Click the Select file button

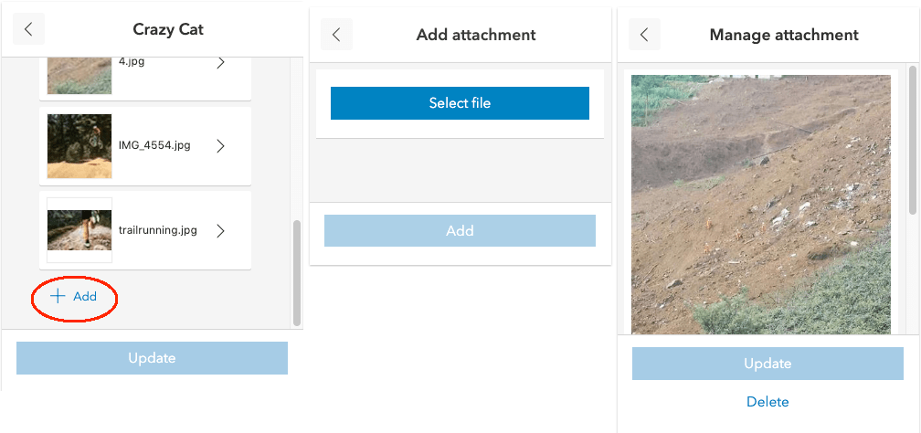(460, 103)
